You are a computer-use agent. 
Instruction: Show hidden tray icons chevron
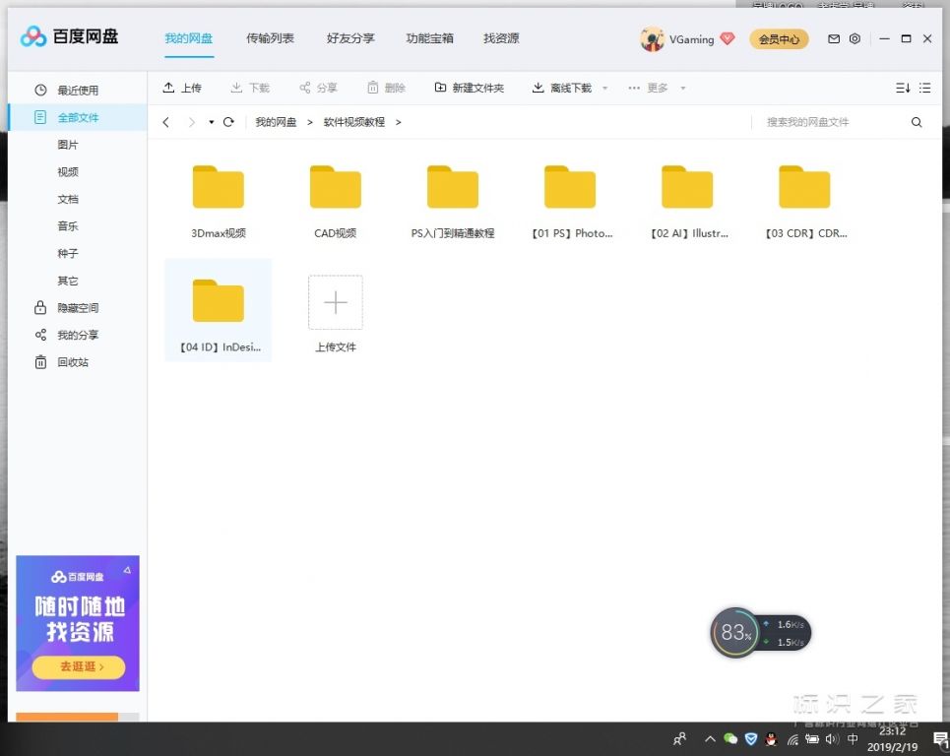(x=710, y=739)
